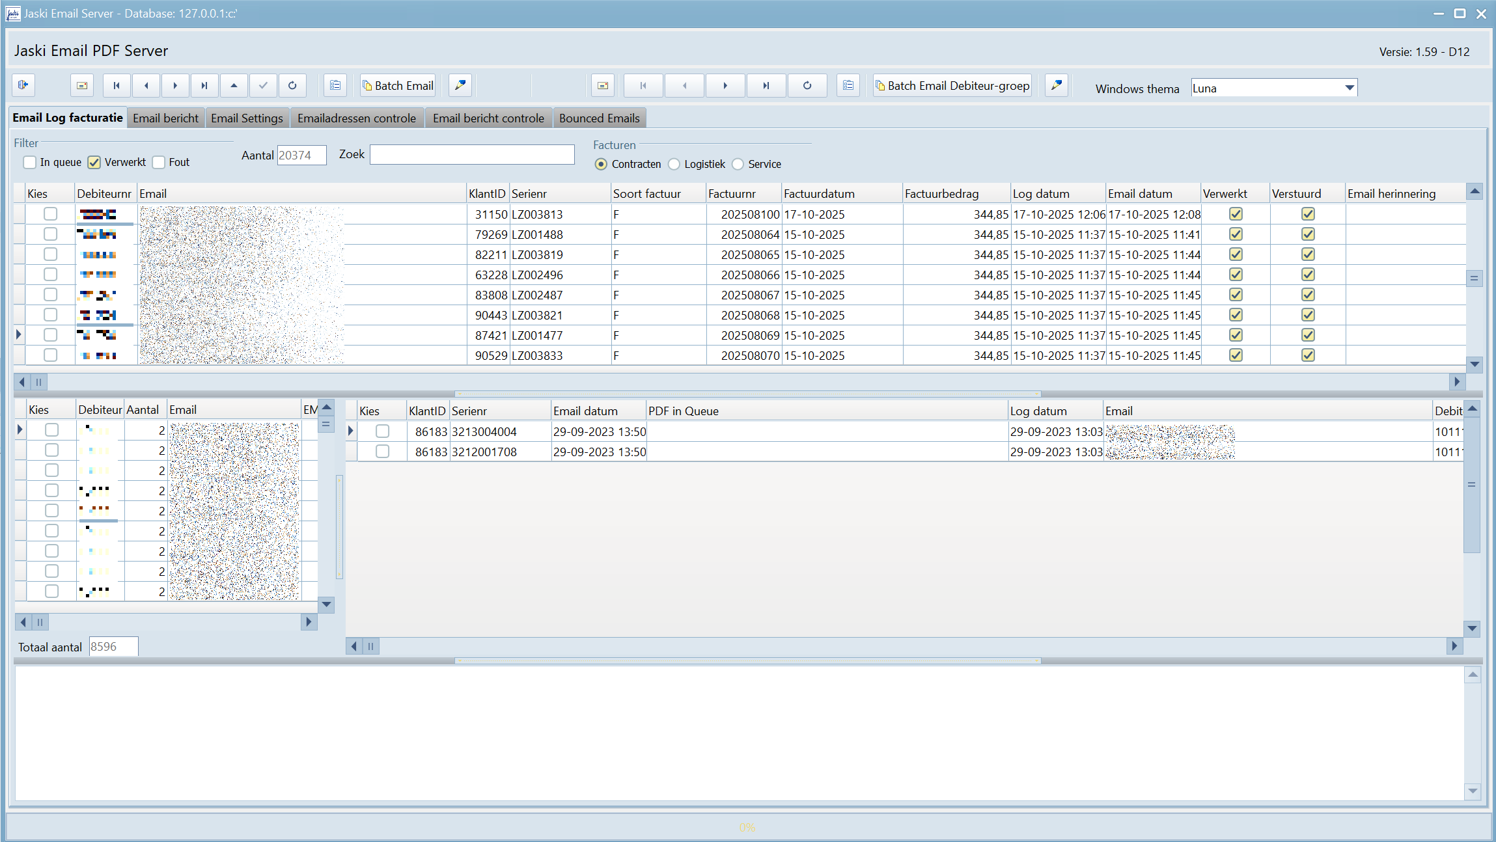Click the post checkmark icon in navigator

tap(263, 85)
